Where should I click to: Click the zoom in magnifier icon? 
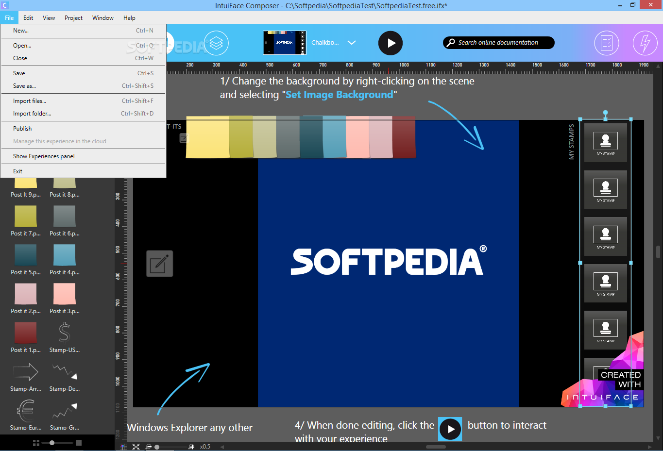tap(191, 447)
